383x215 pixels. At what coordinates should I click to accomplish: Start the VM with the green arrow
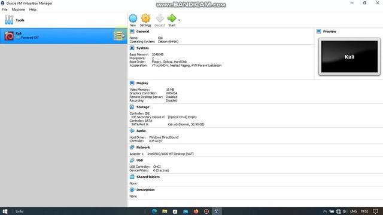click(172, 19)
